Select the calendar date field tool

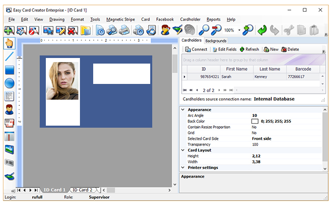[9, 136]
